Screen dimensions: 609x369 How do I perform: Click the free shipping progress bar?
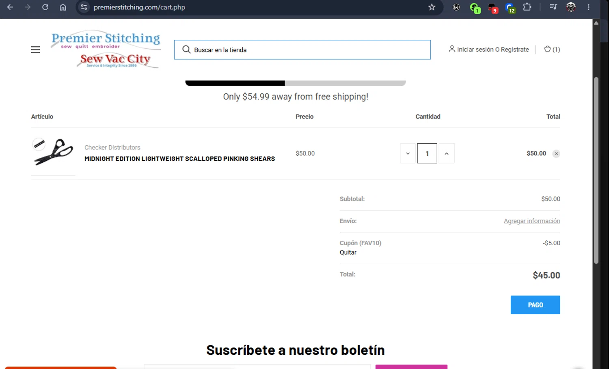point(296,83)
